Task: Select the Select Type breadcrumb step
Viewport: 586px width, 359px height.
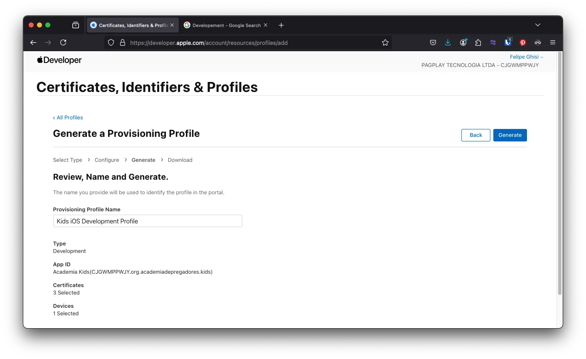Action: coord(68,160)
